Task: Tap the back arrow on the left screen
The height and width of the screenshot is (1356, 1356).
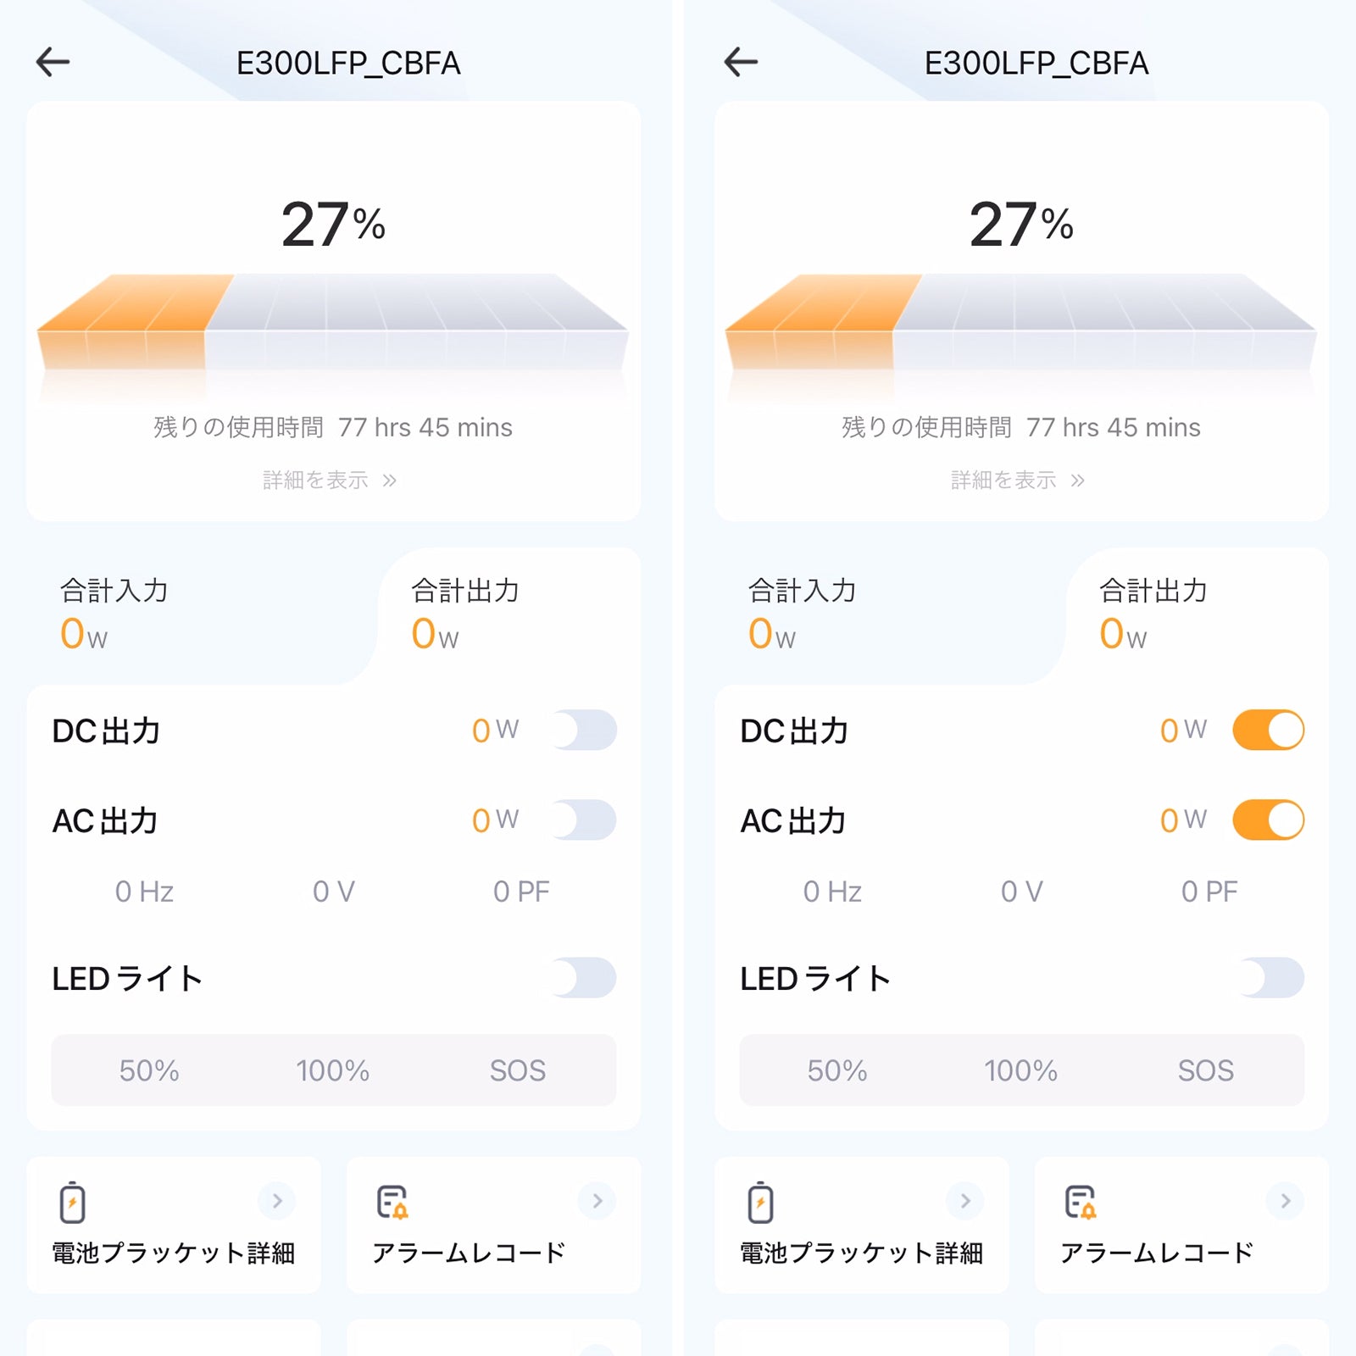Action: (53, 62)
